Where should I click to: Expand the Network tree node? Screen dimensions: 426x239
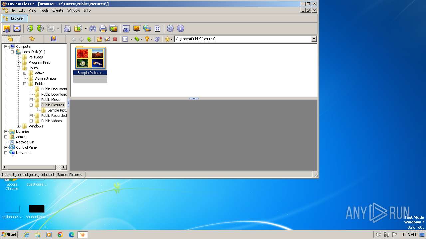pyautogui.click(x=6, y=153)
